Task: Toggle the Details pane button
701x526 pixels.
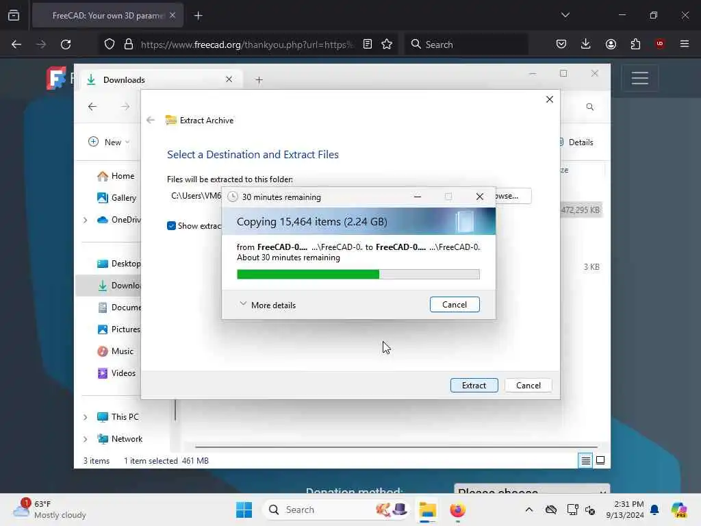Action: 578,142
